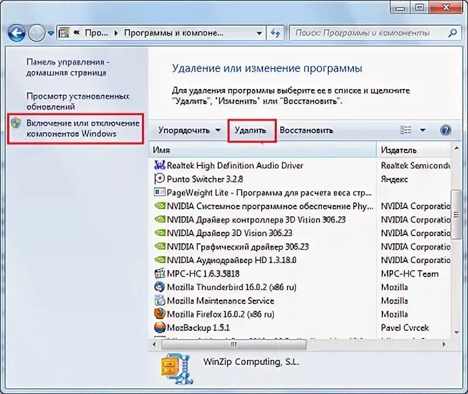Select Punto Switcher 3.2.8 entry text
Image resolution: width=468 pixels, height=394 pixels.
coord(205,179)
